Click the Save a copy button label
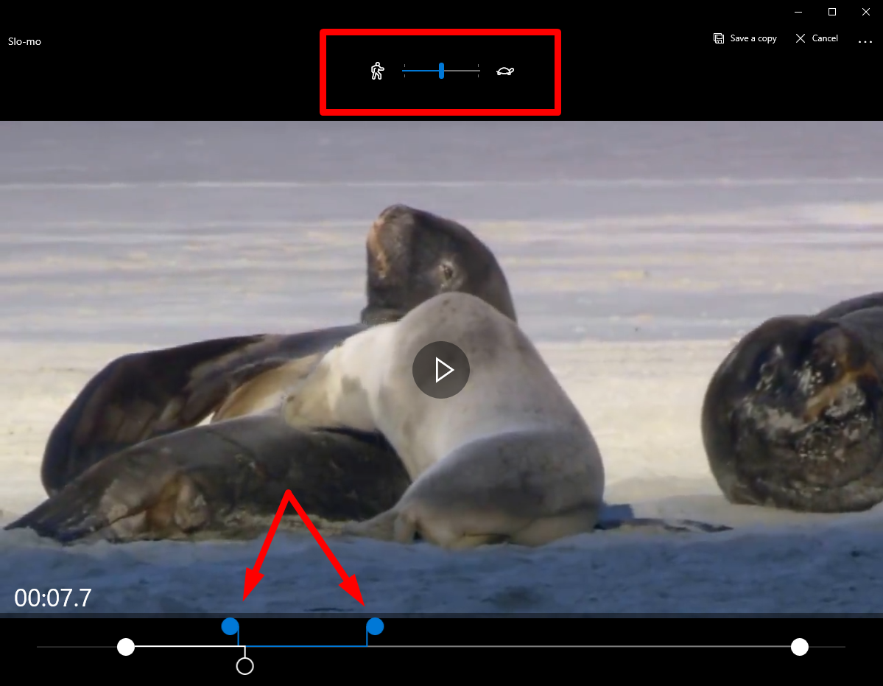 [753, 38]
